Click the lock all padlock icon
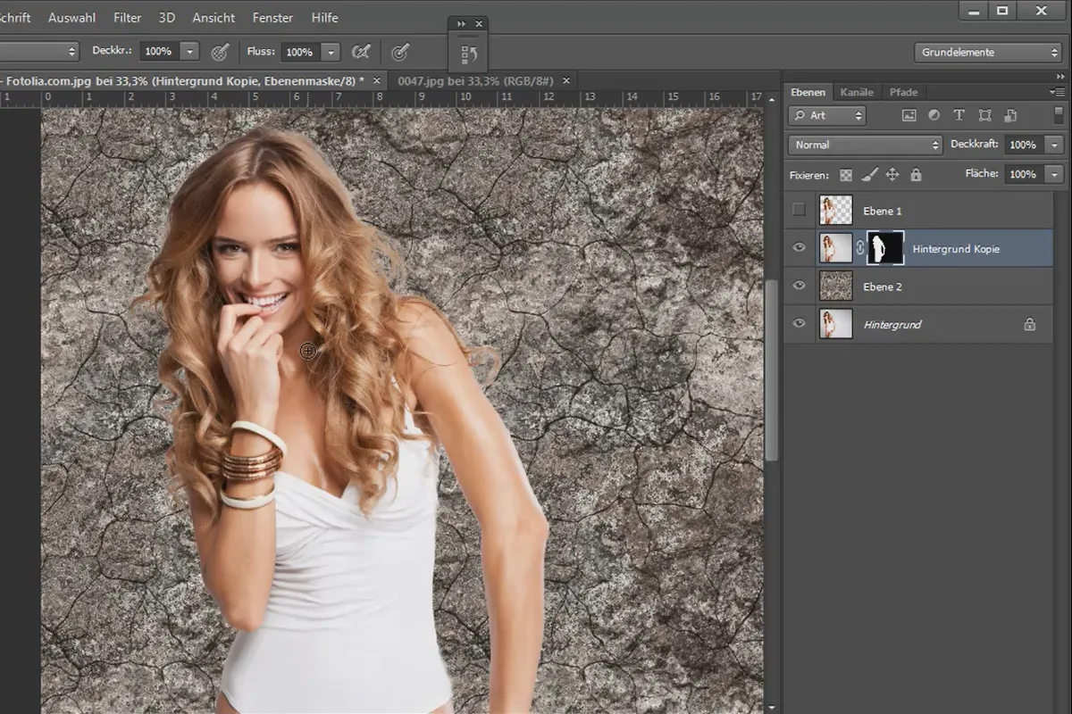 pos(916,175)
